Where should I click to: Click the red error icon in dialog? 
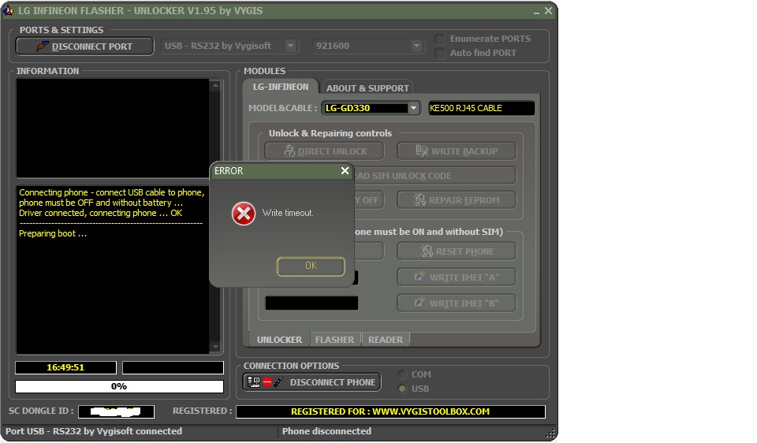click(x=244, y=214)
